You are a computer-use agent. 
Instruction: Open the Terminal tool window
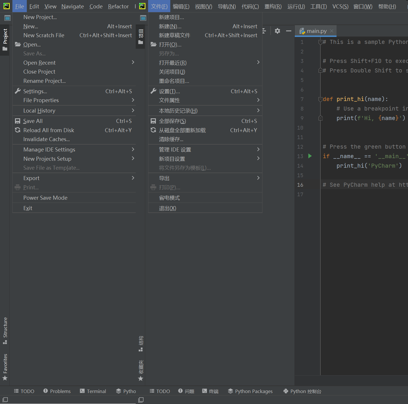pyautogui.click(x=93, y=391)
